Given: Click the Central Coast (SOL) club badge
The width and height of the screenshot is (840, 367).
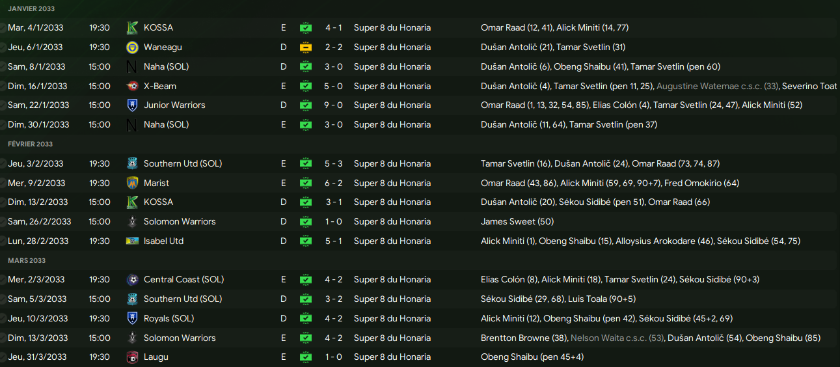Looking at the screenshot, I should click(132, 280).
